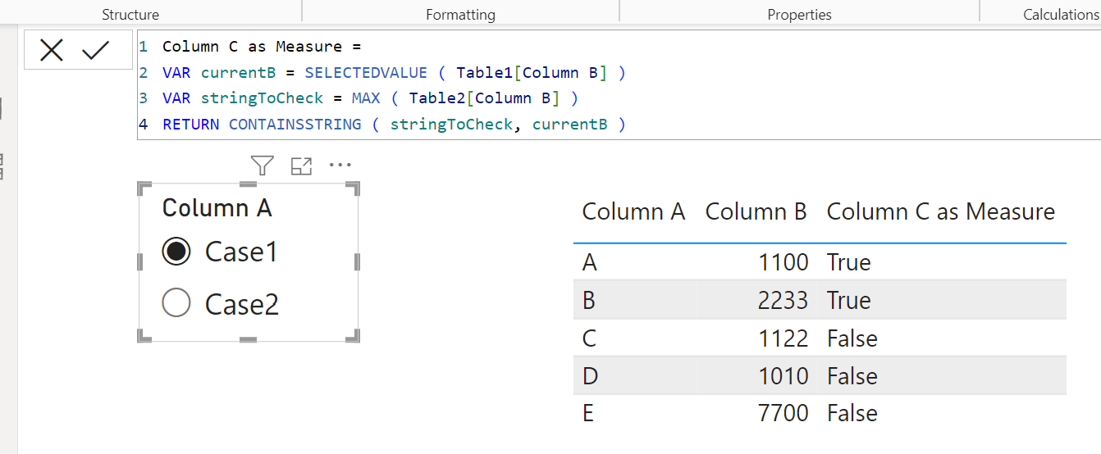Sort table by Column A header
The width and height of the screenshot is (1101, 454).
[633, 211]
